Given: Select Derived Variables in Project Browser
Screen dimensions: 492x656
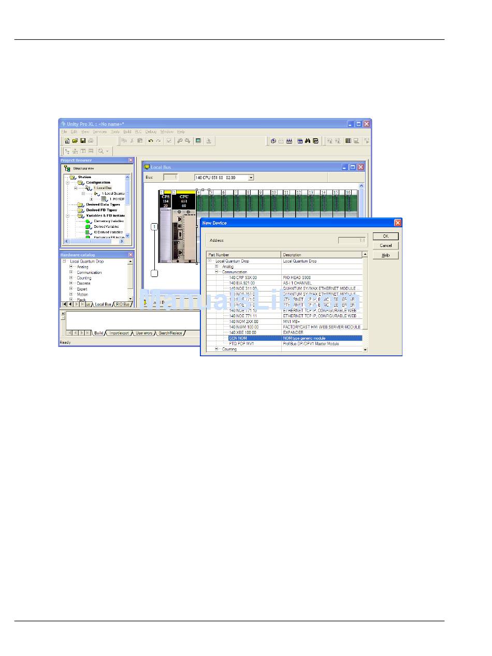Looking at the screenshot, I should (x=106, y=226).
